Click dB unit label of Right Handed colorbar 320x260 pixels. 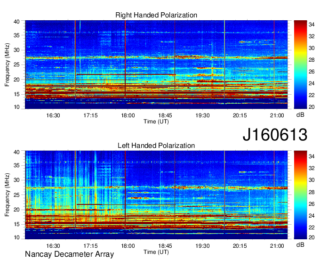300,115
